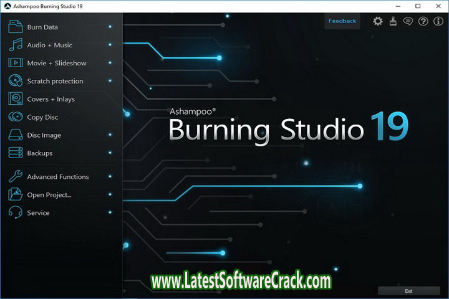Click the Covers + Inlays icon

pyautogui.click(x=16, y=98)
